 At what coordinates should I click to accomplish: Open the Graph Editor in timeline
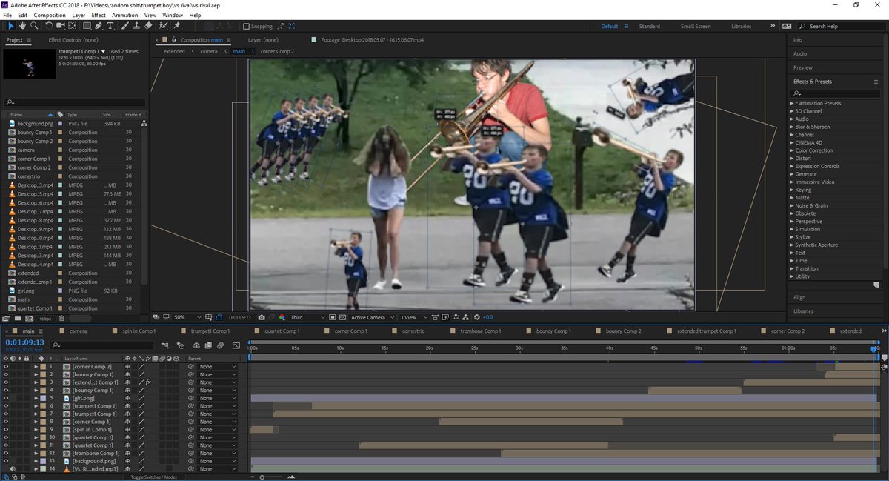pos(236,345)
